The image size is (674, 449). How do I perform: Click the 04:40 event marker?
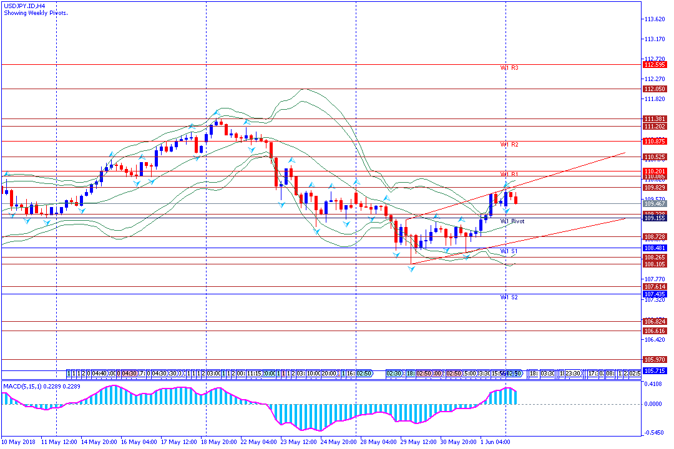click(x=99, y=374)
